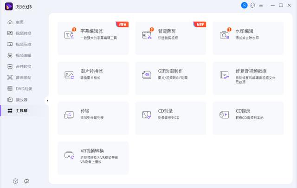The height and width of the screenshot is (188, 297).
Task: Click the 字幕编辑器 subtitle tool icon
Action: click(x=69, y=35)
